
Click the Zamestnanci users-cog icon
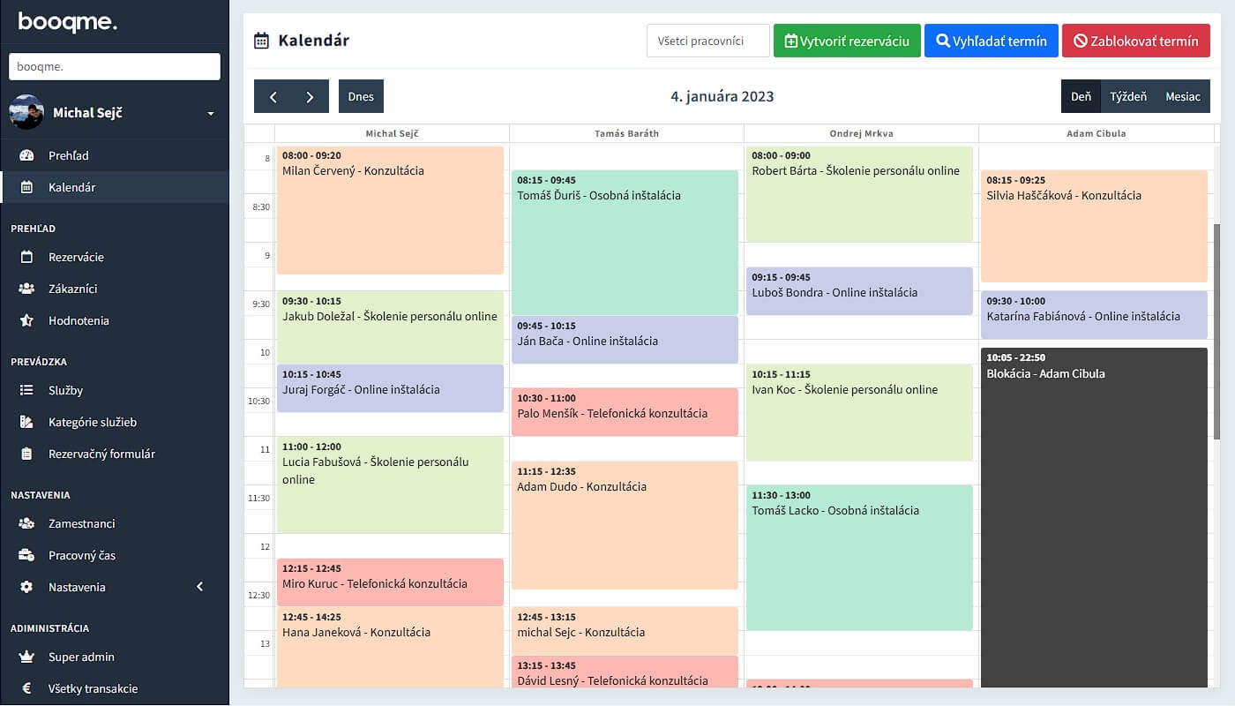click(x=26, y=523)
